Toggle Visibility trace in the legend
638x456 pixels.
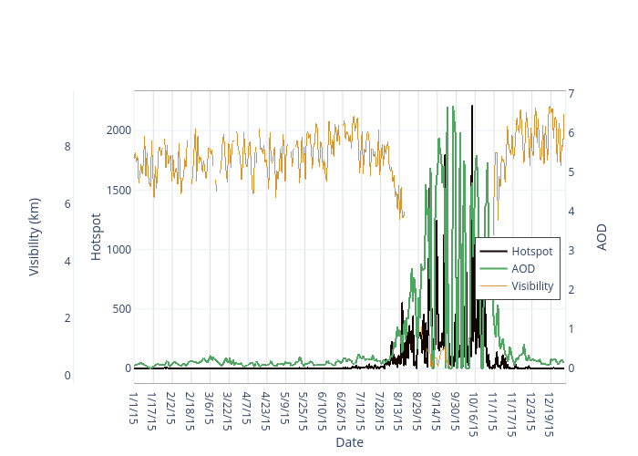click(532, 285)
